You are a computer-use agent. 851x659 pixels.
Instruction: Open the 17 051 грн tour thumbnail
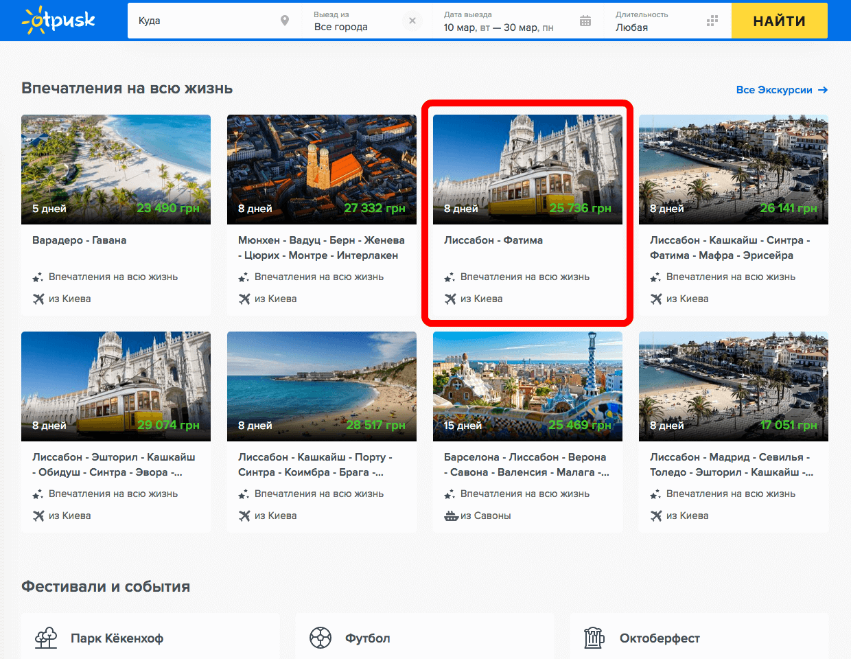coord(734,386)
